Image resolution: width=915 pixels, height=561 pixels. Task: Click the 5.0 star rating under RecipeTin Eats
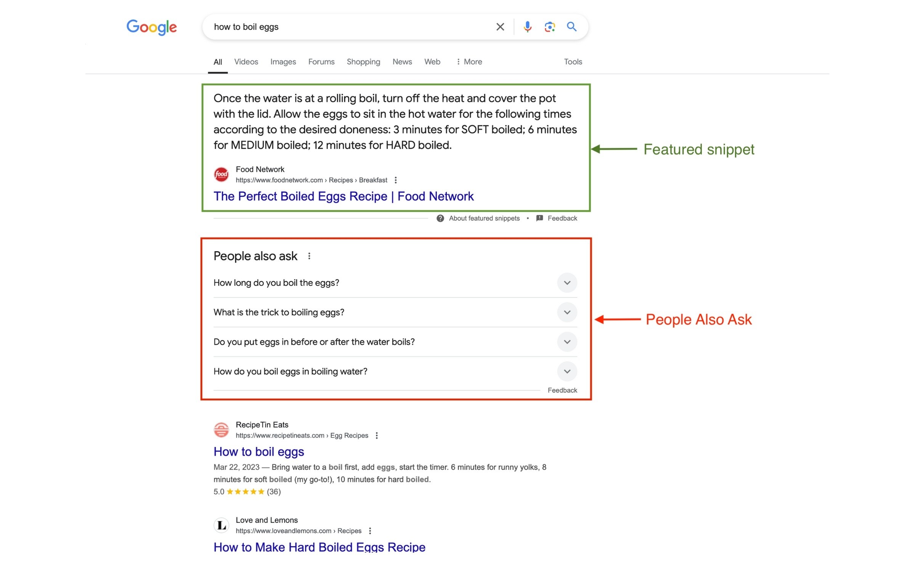click(247, 492)
